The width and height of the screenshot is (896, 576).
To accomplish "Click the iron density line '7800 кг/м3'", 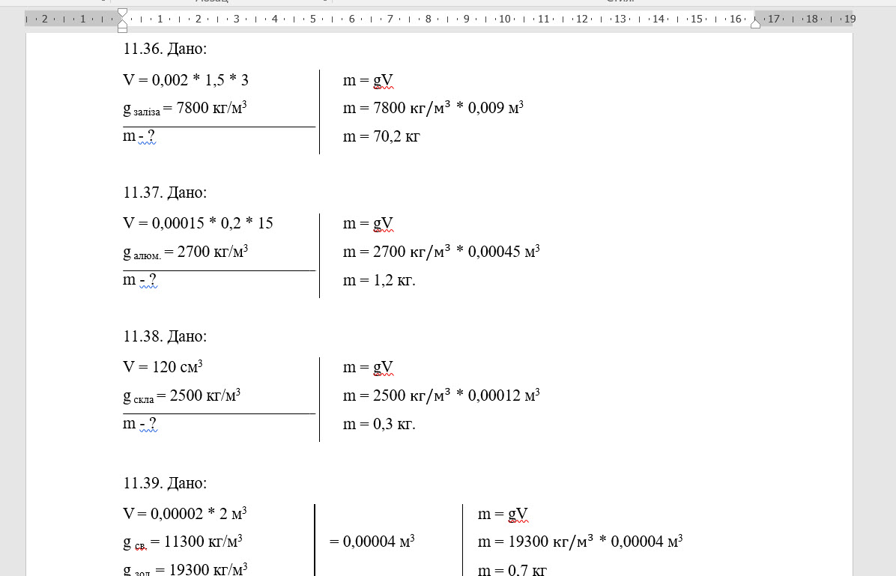I will [x=184, y=109].
